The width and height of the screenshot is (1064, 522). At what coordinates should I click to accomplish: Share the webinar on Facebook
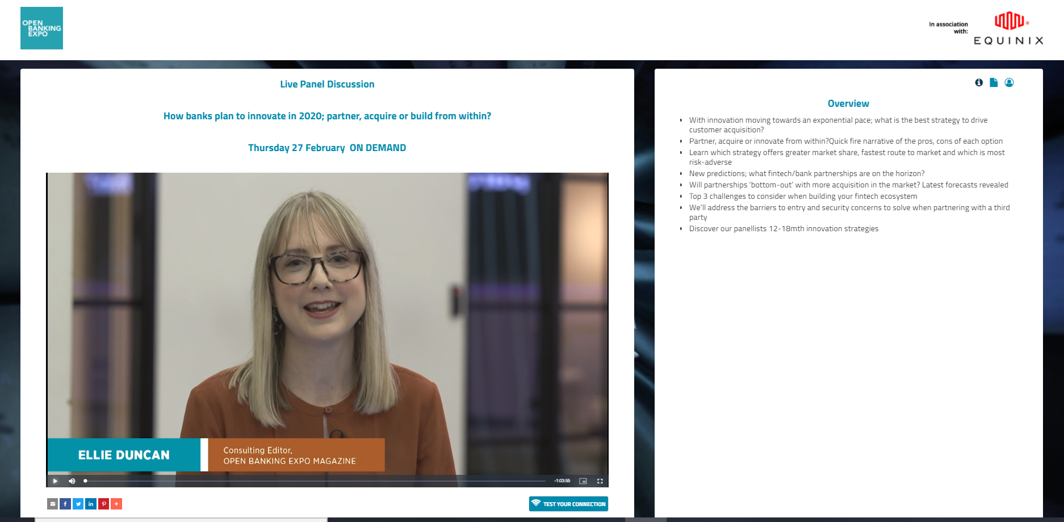[65, 503]
